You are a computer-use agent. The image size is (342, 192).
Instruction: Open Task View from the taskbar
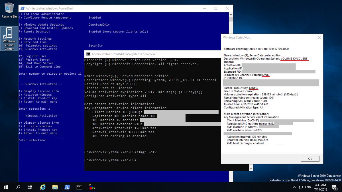(30, 187)
